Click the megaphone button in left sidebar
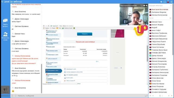 pyautogui.click(x=5, y=90)
